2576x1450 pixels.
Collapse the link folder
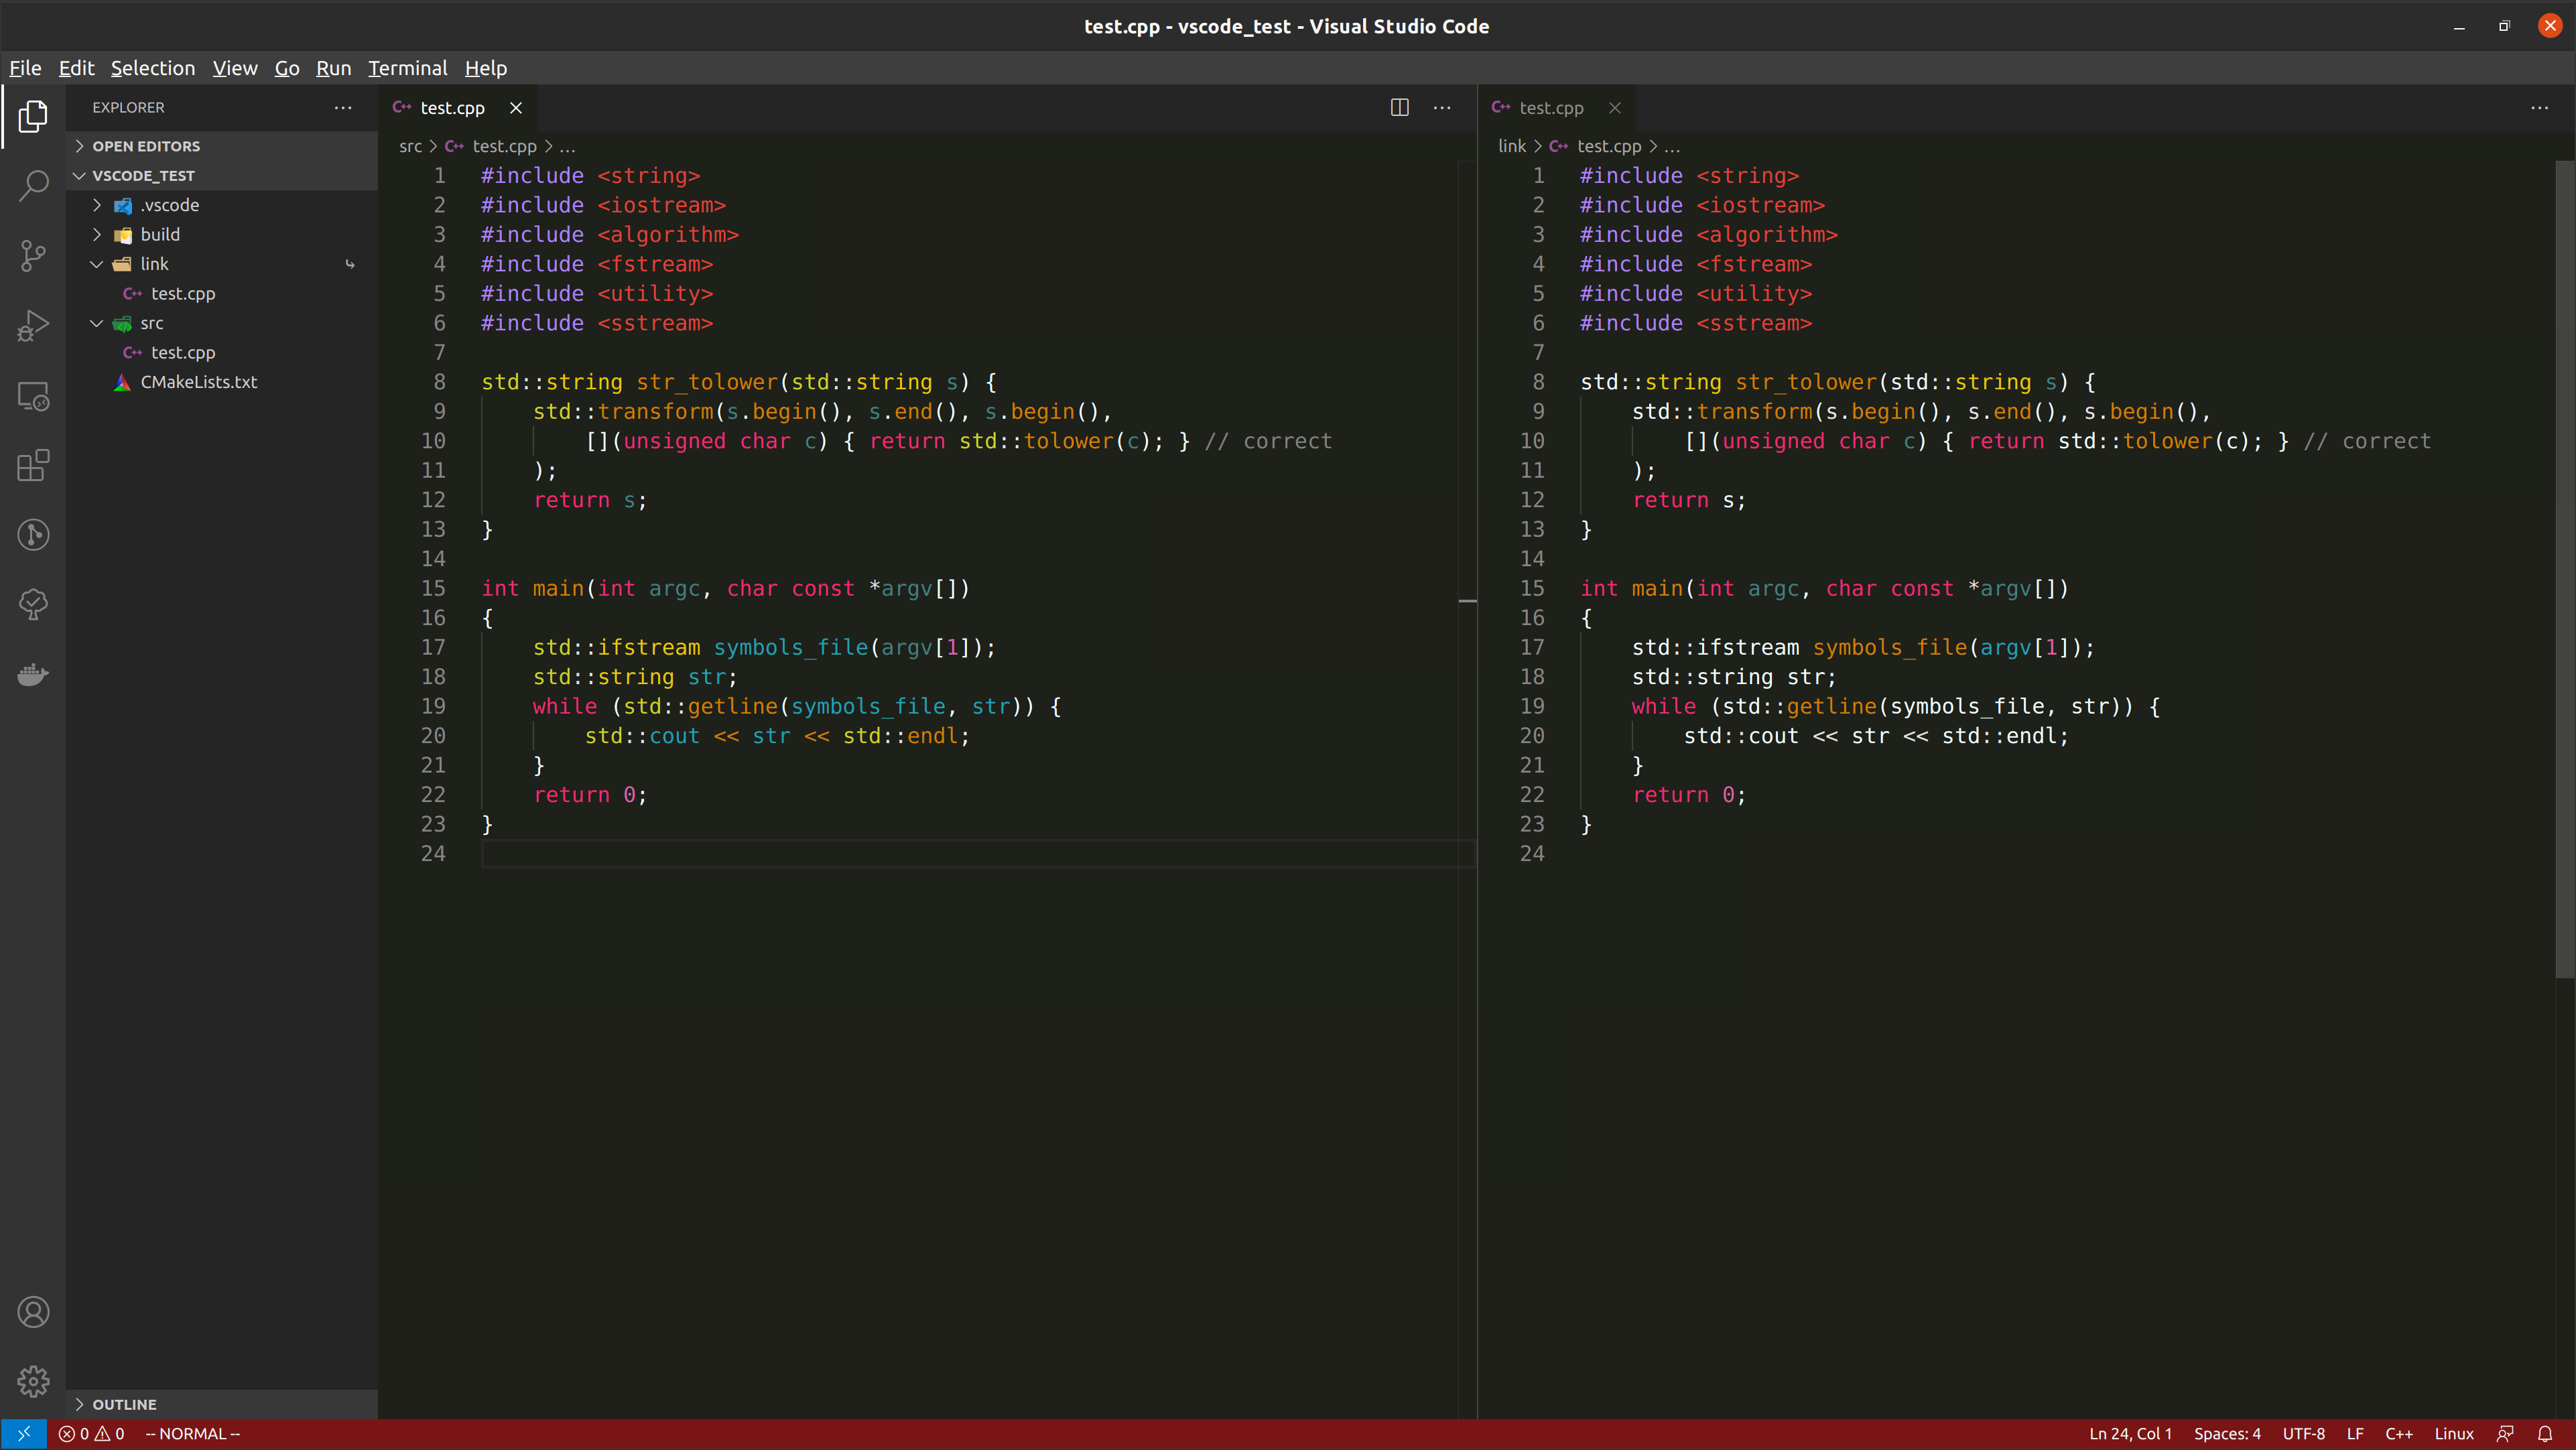222,264
